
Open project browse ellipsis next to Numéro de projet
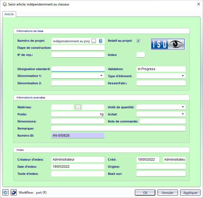point(94,41)
